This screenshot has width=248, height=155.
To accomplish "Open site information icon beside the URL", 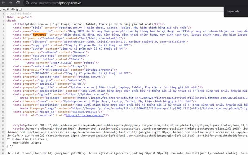I will pyautogui.click(x=27, y=3).
